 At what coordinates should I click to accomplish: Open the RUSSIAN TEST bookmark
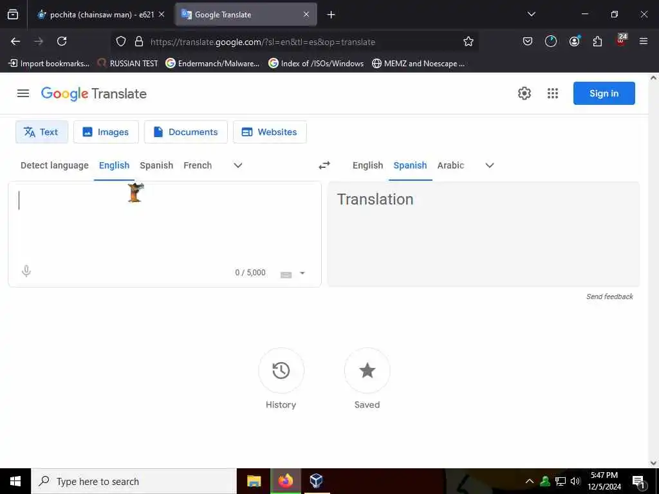(x=128, y=64)
